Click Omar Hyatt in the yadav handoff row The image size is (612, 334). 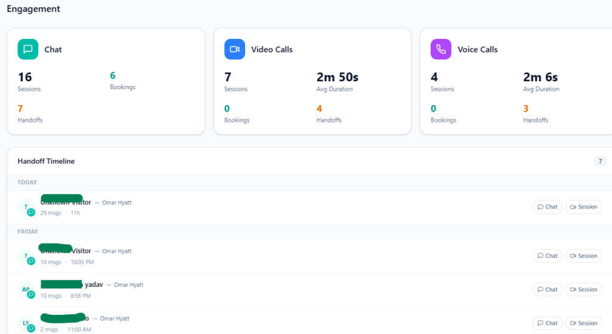(128, 285)
